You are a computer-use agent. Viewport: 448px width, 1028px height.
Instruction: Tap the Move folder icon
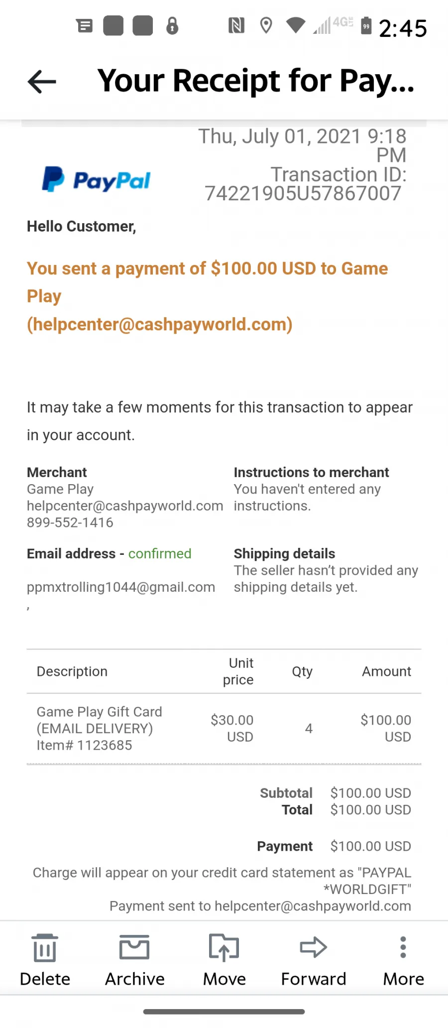[x=224, y=947]
